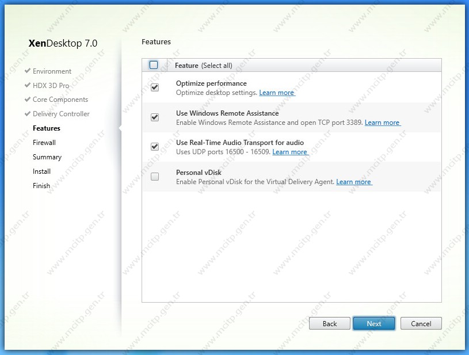Click the Use Real-Time Audio Transport title
This screenshot has height=355, width=469.
tap(240, 143)
